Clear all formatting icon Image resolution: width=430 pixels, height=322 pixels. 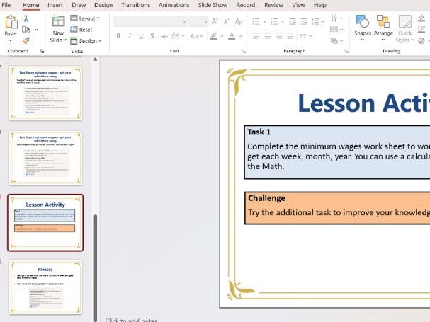pos(238,21)
